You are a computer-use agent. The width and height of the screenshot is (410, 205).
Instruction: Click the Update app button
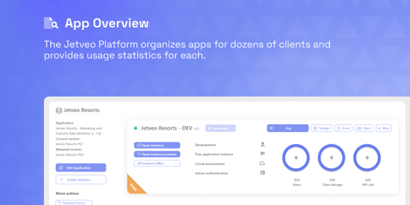tap(217, 129)
